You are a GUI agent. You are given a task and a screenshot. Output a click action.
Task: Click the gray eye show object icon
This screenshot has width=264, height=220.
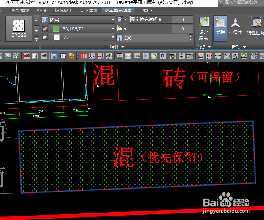(44, 56)
